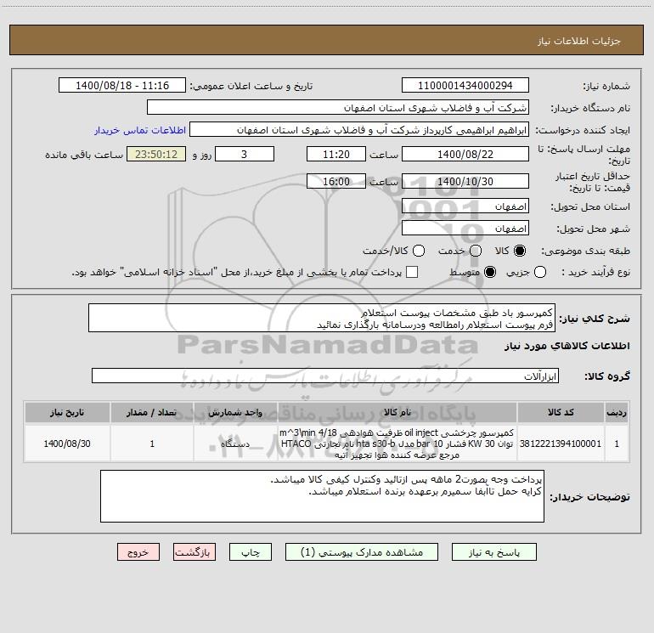Click the response deadline date 1400/08/22
The height and width of the screenshot is (633, 654).
click(x=465, y=154)
